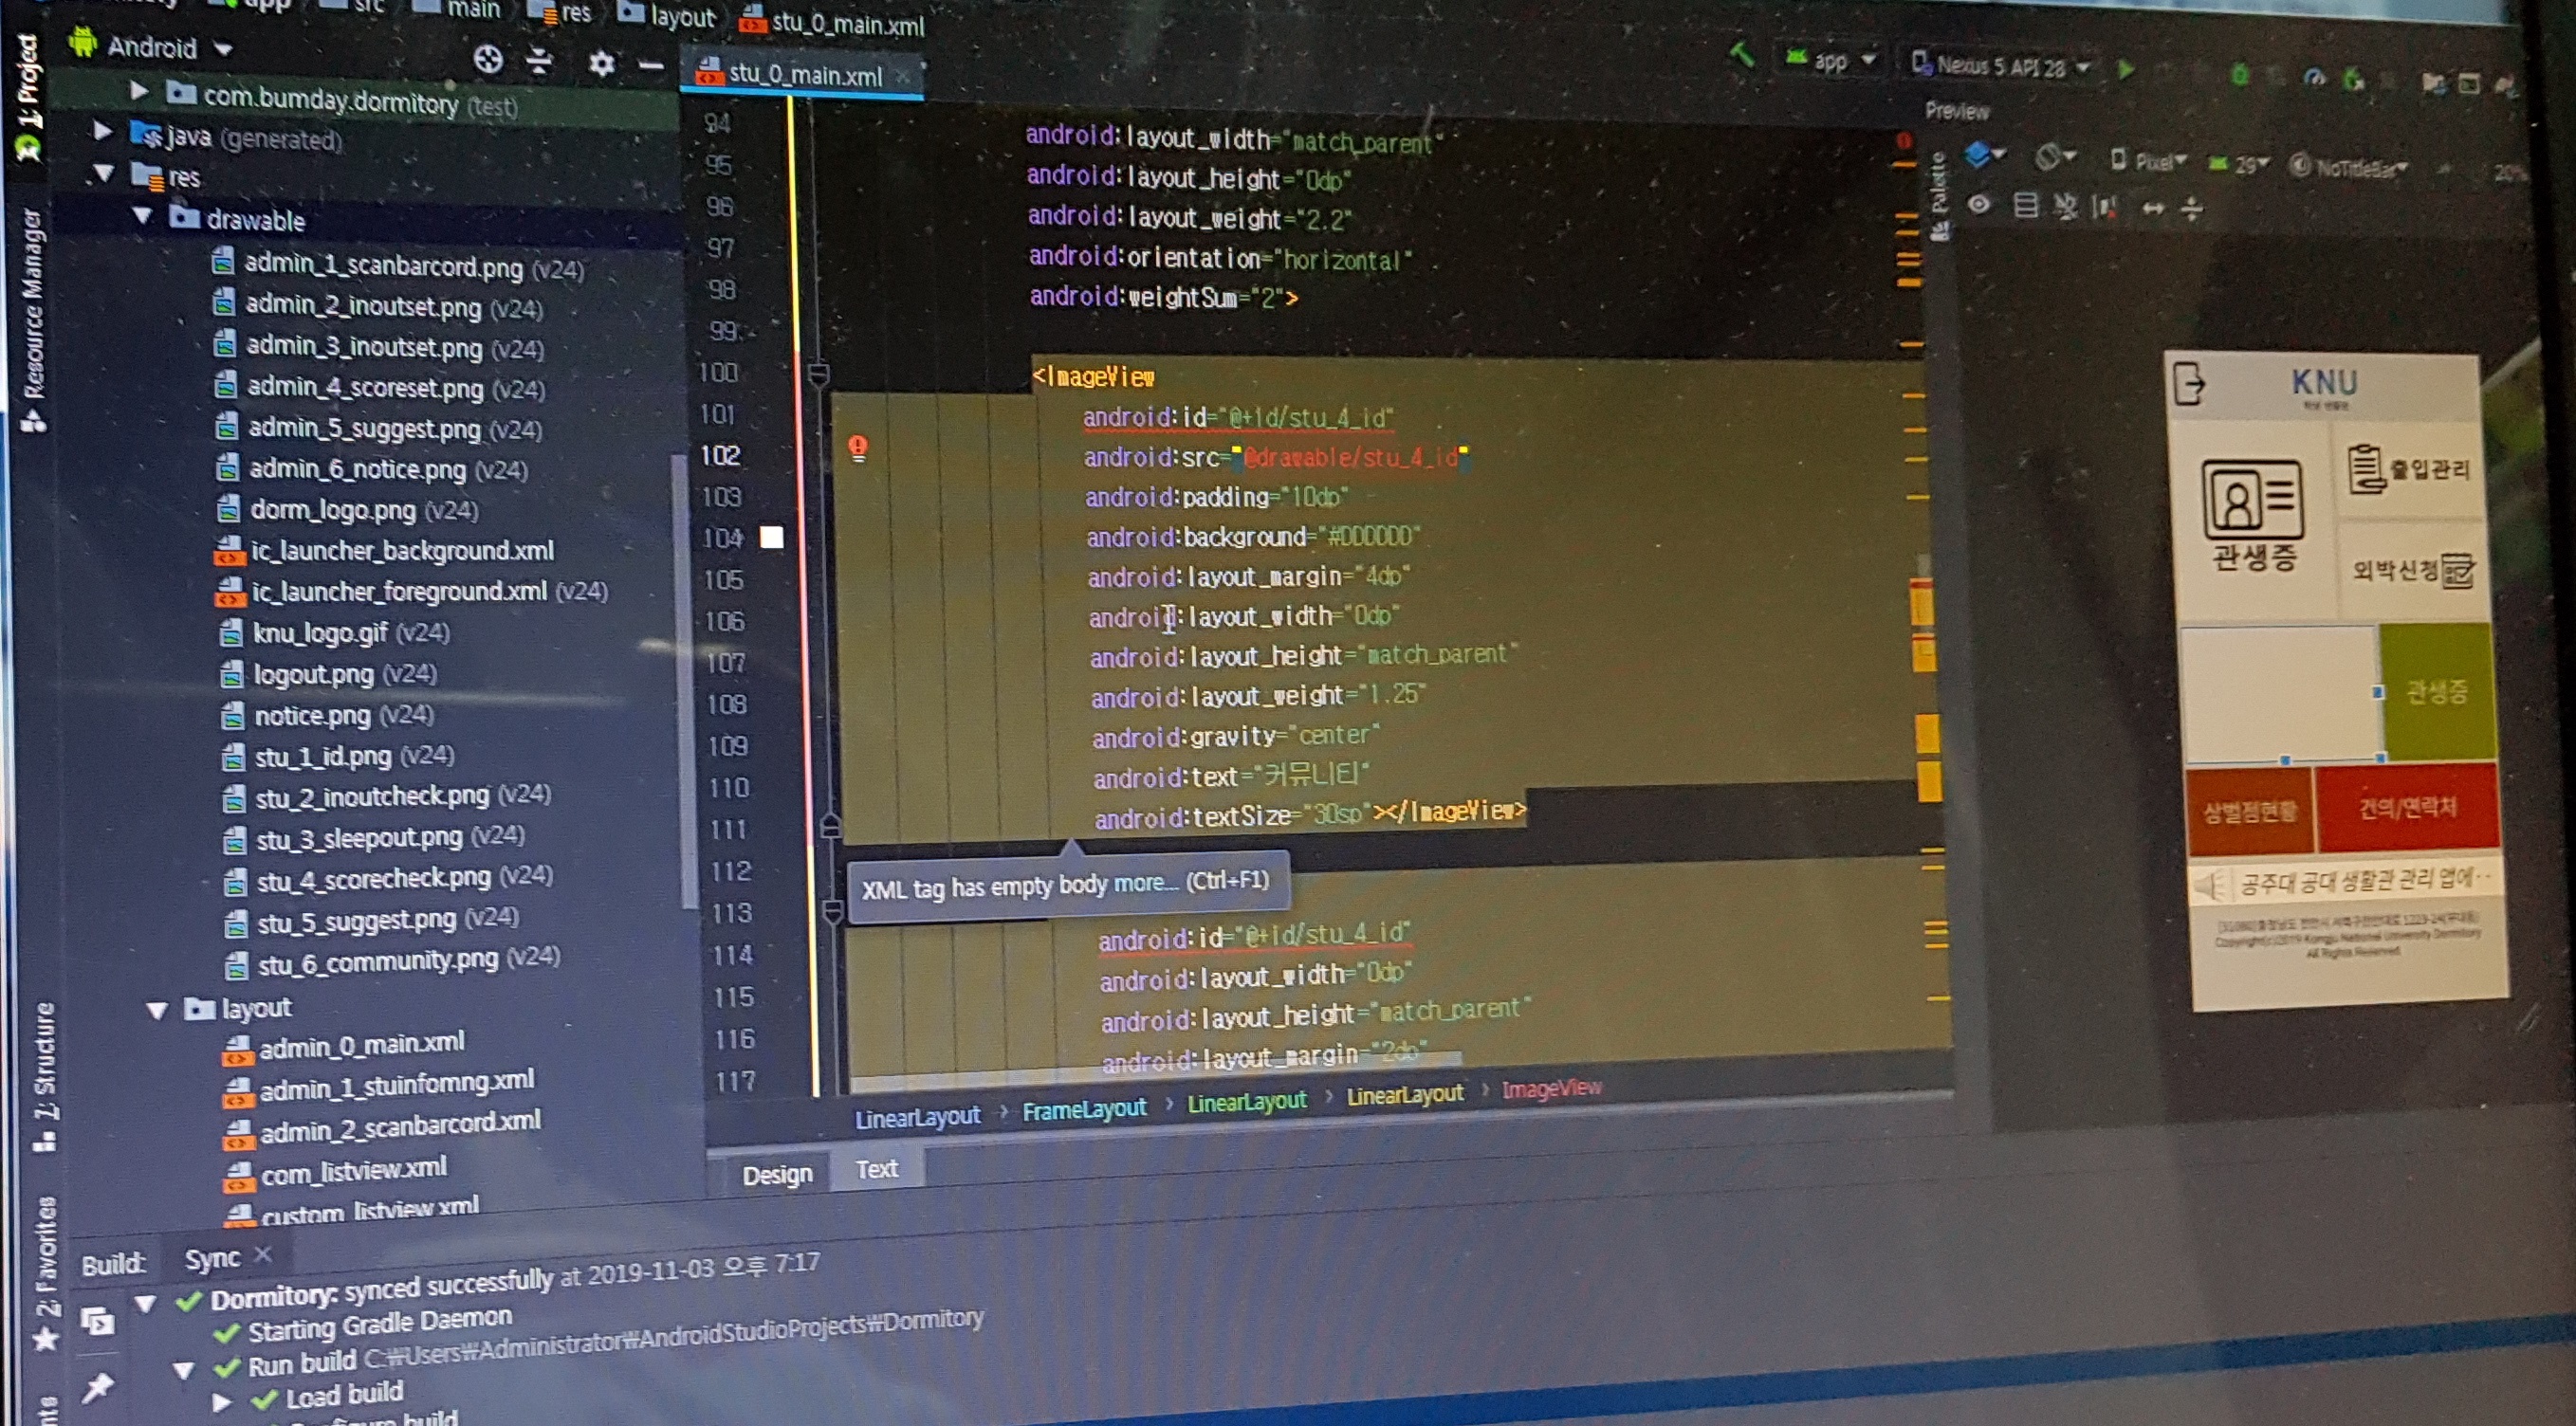
Task: Select the stu_0_main.xml editor tab
Action: (x=804, y=74)
